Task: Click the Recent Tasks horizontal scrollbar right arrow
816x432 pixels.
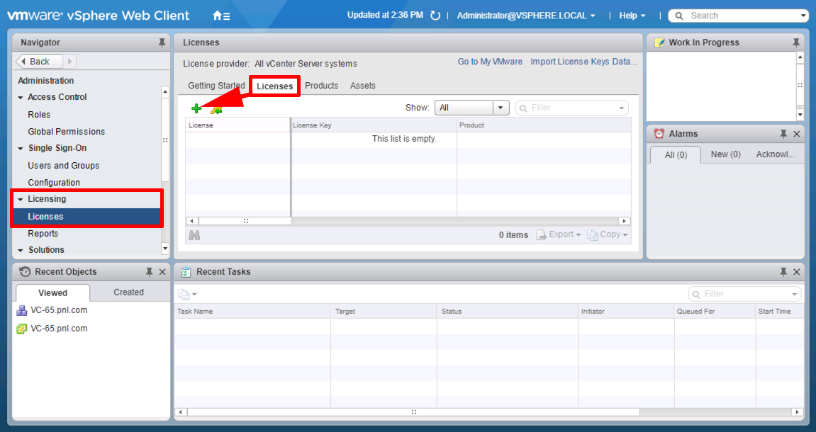Action: pyautogui.click(x=798, y=411)
